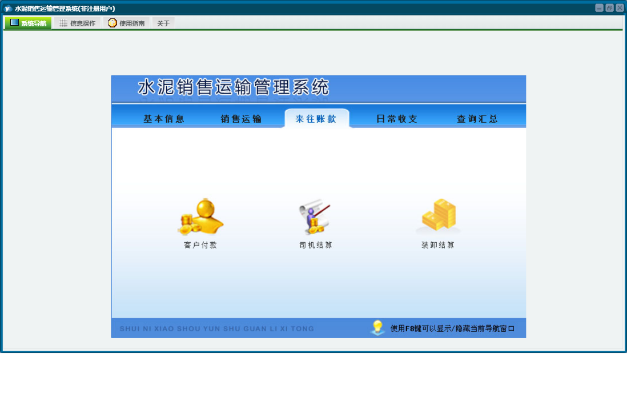The height and width of the screenshot is (409, 627).
Task: Switch to the 销售运输 tab
Action: 241,119
